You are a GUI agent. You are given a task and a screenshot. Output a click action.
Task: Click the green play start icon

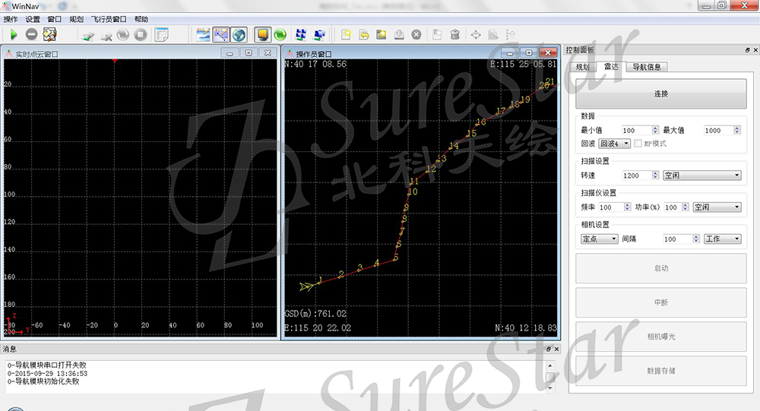tap(14, 34)
